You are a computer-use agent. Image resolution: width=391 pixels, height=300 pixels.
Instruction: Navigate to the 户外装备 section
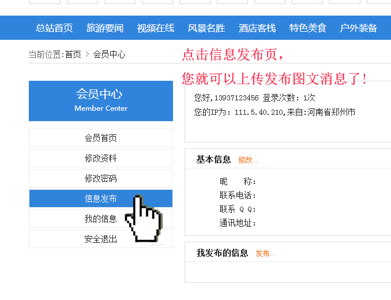(359, 28)
